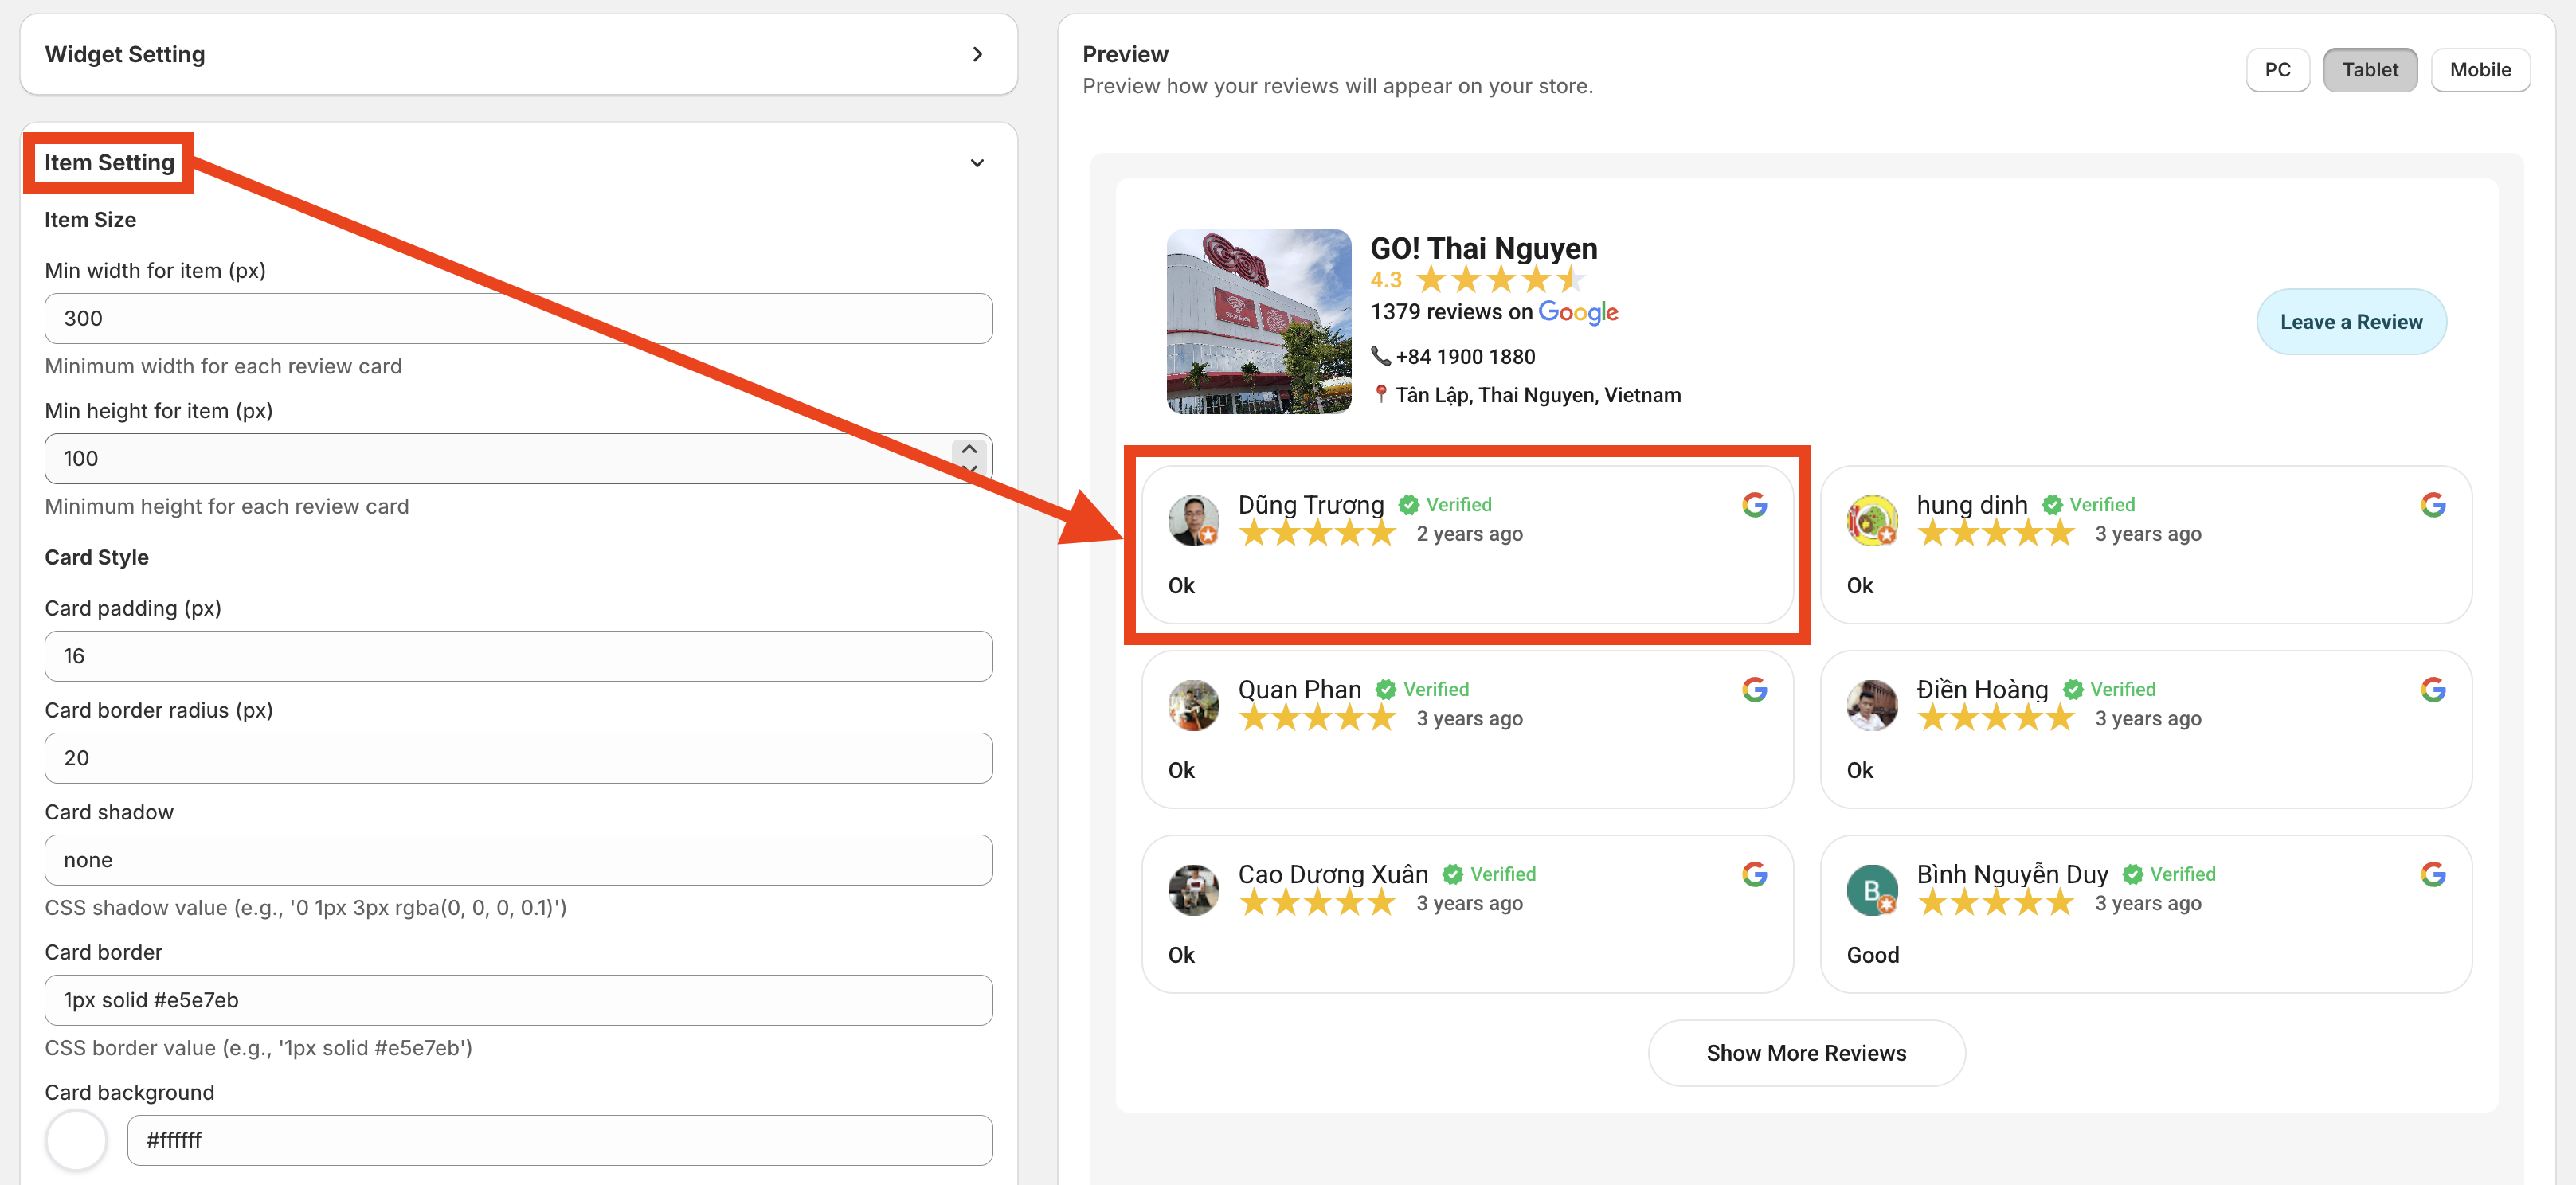Switch preview to PC view
The width and height of the screenshot is (2576, 1185).
click(2277, 70)
